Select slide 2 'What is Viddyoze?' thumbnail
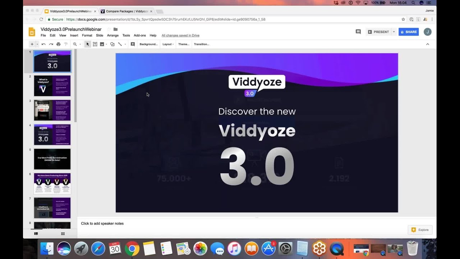Image resolution: width=460 pixels, height=259 pixels. [x=52, y=86]
